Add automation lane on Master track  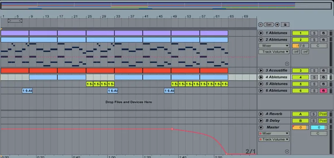pos(287,152)
